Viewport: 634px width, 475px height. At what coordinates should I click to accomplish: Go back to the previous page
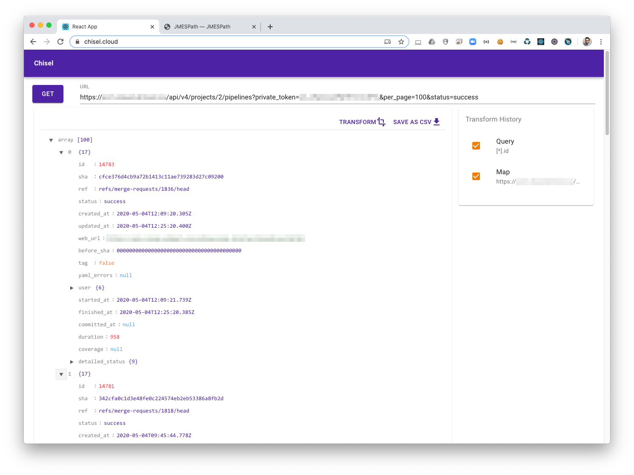coord(33,42)
